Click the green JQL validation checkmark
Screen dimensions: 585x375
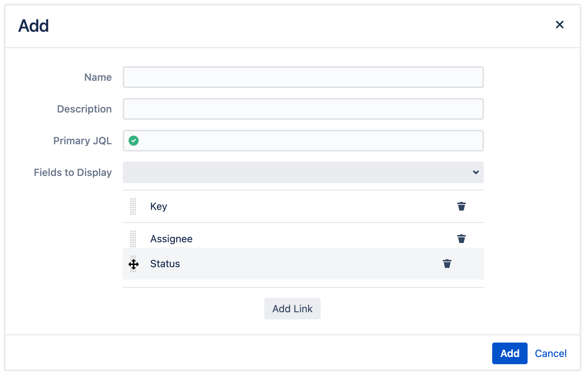click(x=134, y=141)
